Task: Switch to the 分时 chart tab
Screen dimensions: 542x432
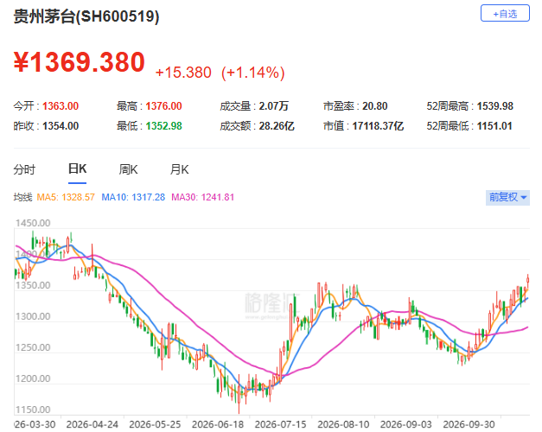Action: 24,169
